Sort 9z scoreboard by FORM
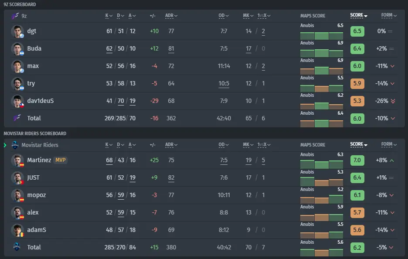 [389, 15]
